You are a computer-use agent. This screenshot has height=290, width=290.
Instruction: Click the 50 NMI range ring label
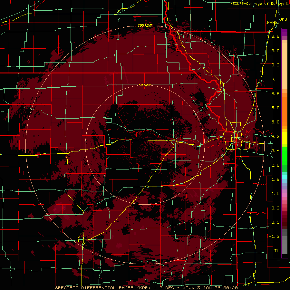(x=145, y=85)
